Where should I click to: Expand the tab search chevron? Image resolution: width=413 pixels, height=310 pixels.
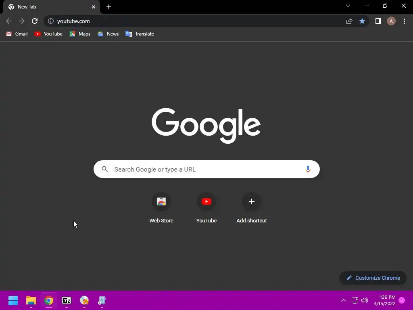[x=348, y=6]
